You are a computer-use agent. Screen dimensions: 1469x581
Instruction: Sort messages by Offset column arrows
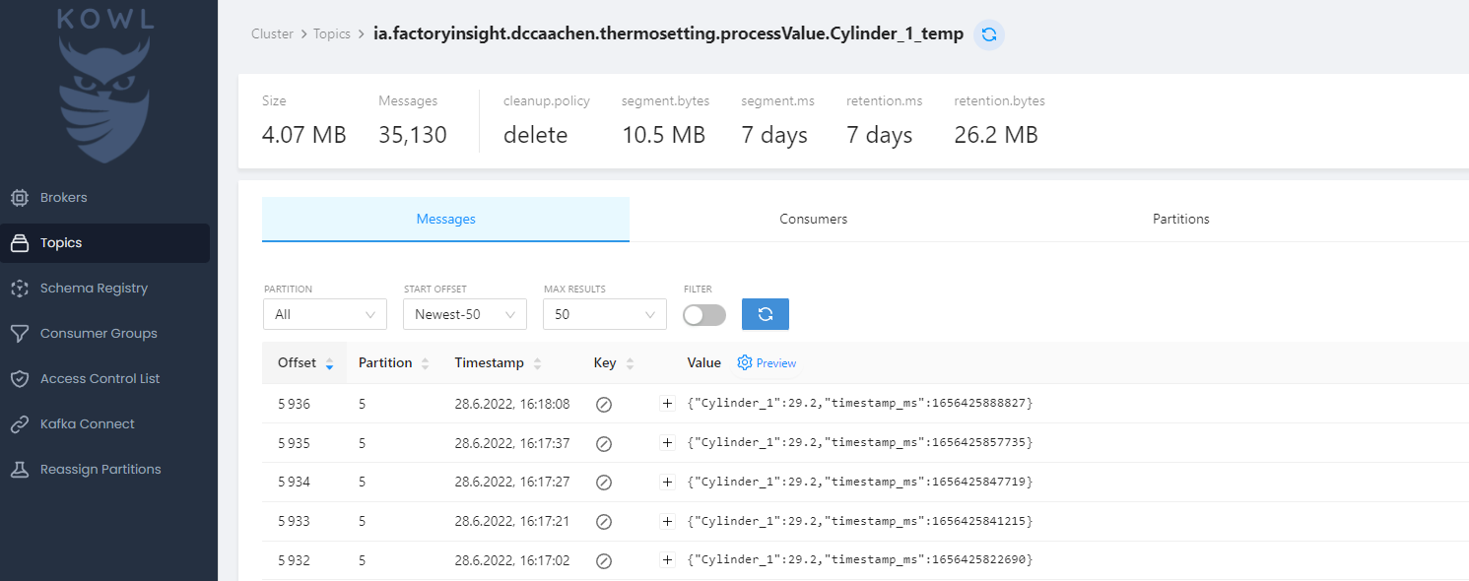[x=329, y=363]
